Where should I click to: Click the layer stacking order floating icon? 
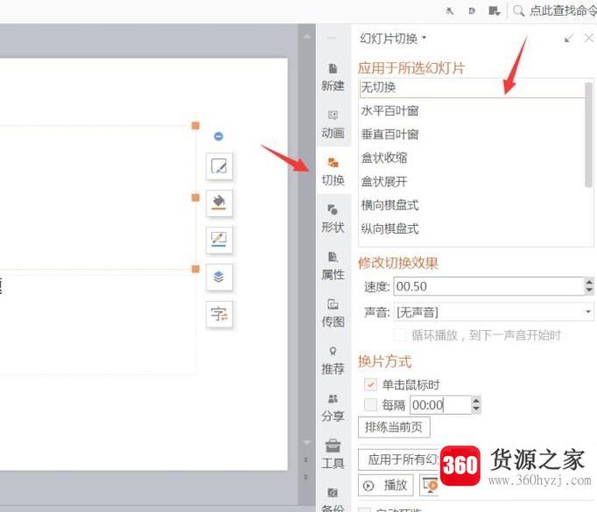point(219,277)
